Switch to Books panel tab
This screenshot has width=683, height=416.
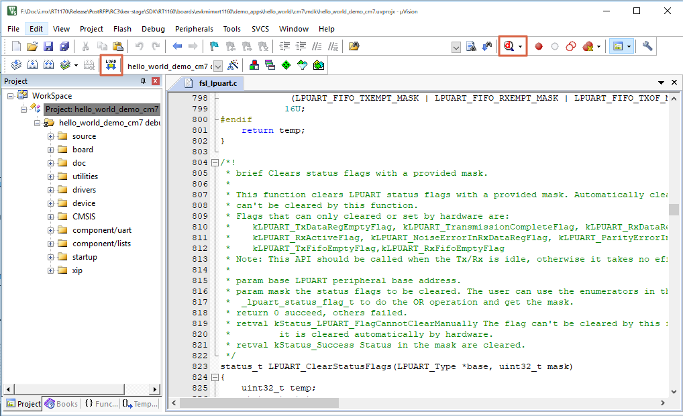click(x=62, y=404)
